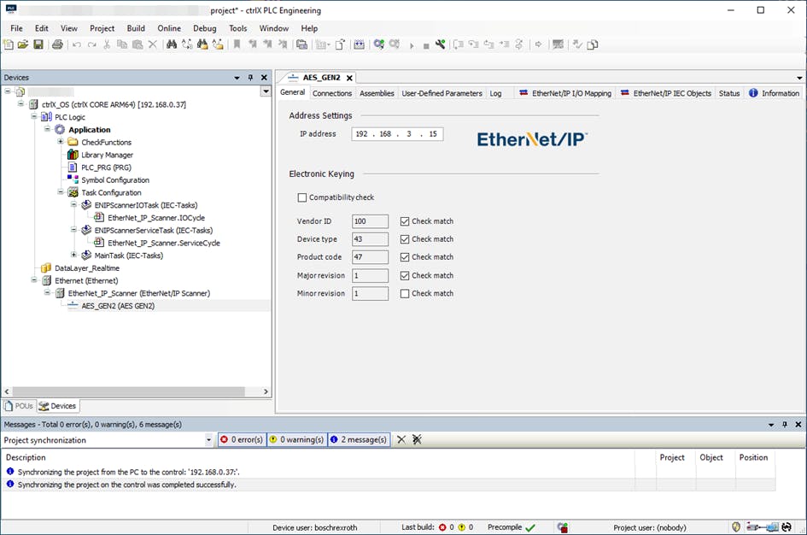Open the Project synchronization message dropdown
Screen dimensions: 807x535
pyautogui.click(x=209, y=440)
